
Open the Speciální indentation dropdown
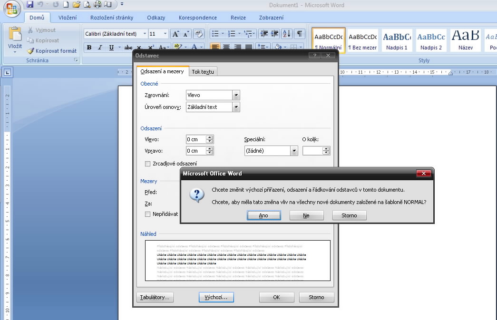[x=294, y=151]
